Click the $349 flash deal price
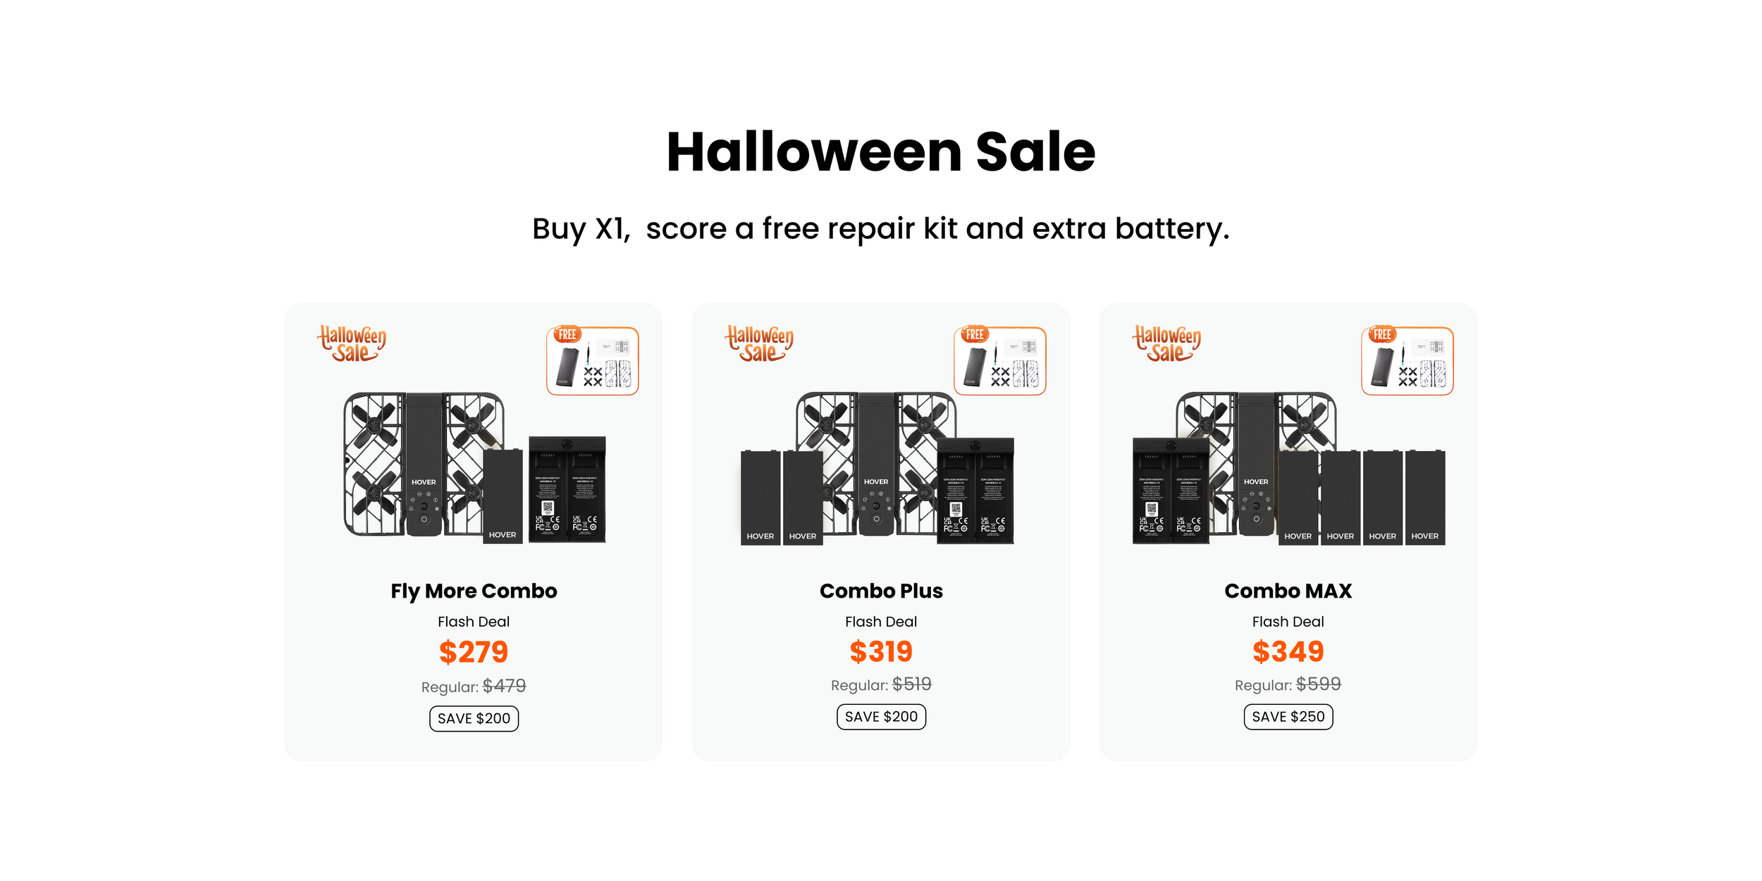Image resolution: width=1762 pixels, height=881 pixels. tap(1288, 651)
